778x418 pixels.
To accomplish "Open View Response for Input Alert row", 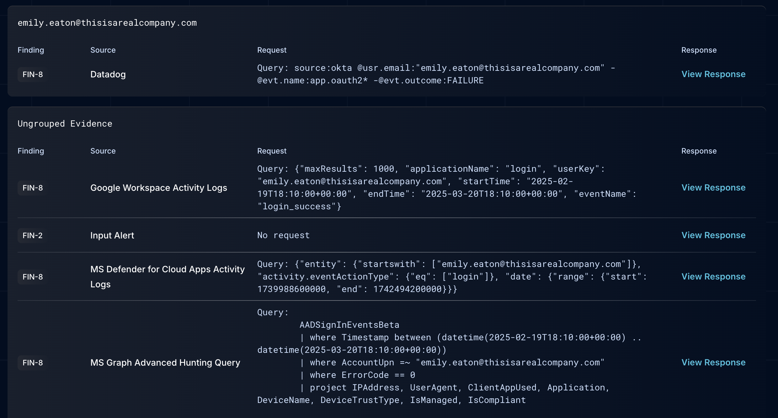I will tap(713, 235).
